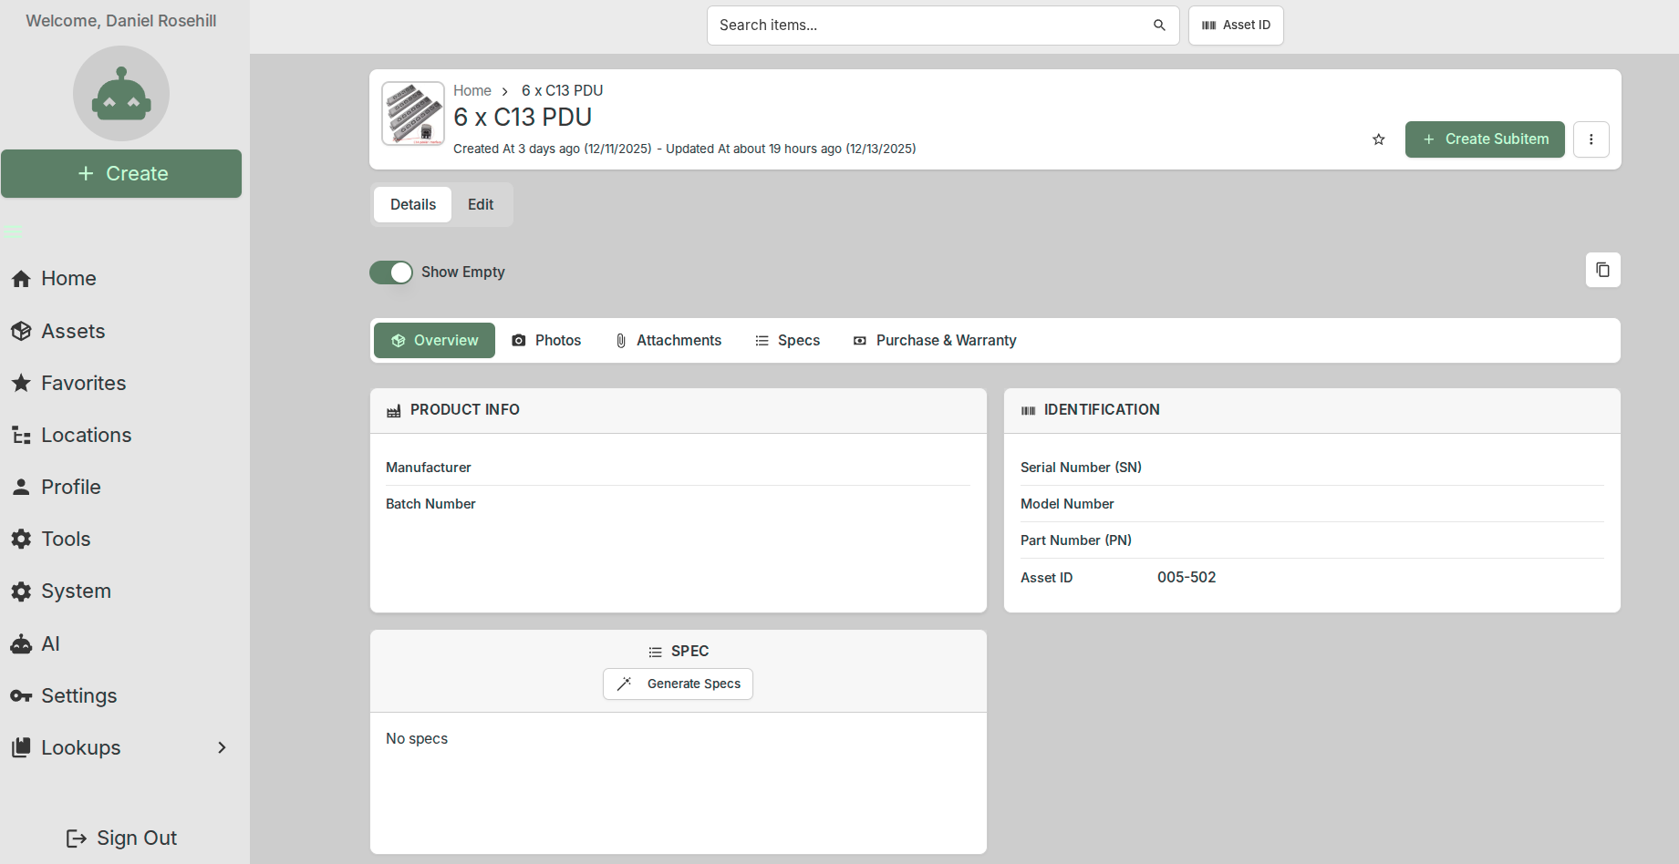1679x864 pixels.
Task: Open AI in the sidebar
Action: [x=36, y=644]
